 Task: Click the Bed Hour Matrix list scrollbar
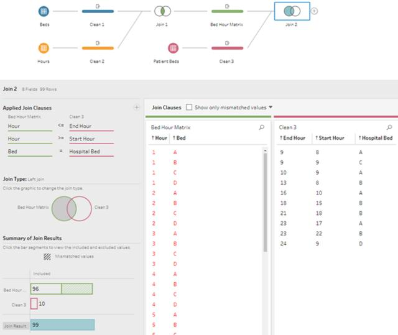[266, 201]
